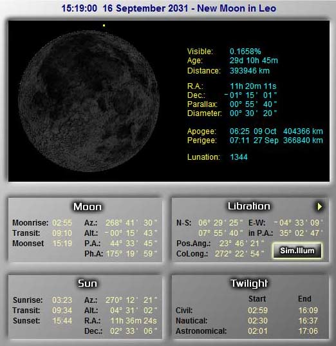Click the Perigee date 27 Sep
This screenshot has height=346, width=336.
click(x=266, y=140)
